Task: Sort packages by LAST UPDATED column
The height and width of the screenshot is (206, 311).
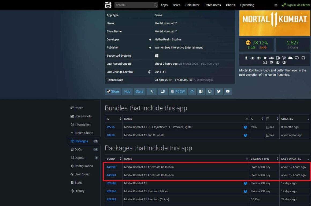Action: tap(294, 159)
